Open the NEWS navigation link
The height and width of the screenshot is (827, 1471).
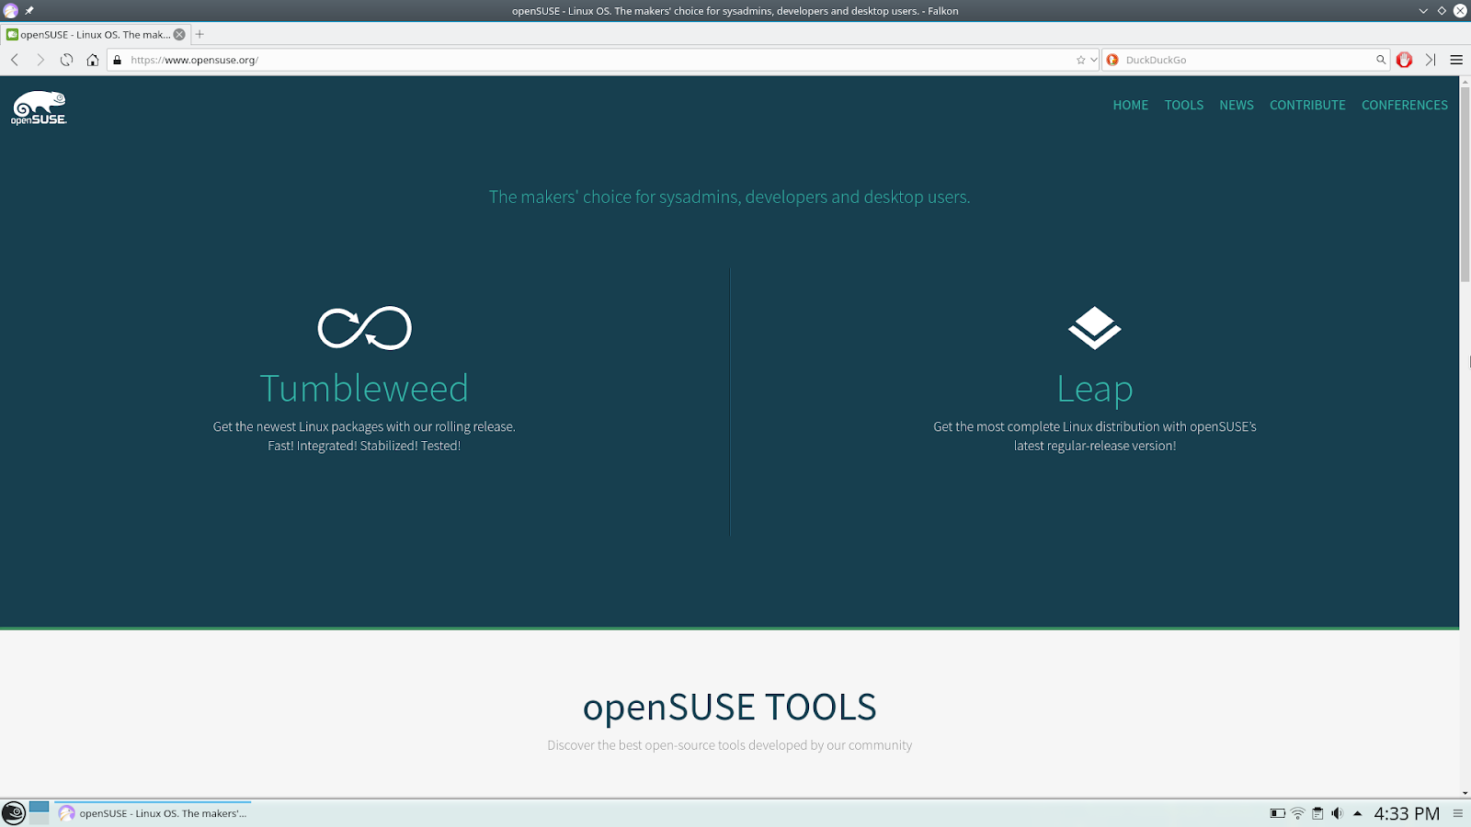[x=1237, y=106]
